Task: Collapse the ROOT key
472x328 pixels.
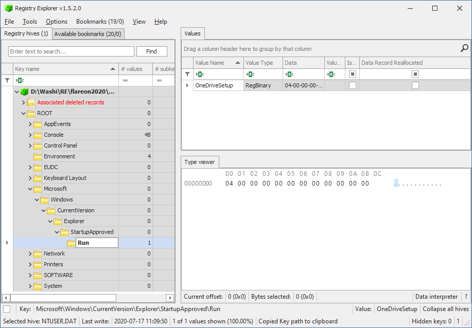Action: 24,113
